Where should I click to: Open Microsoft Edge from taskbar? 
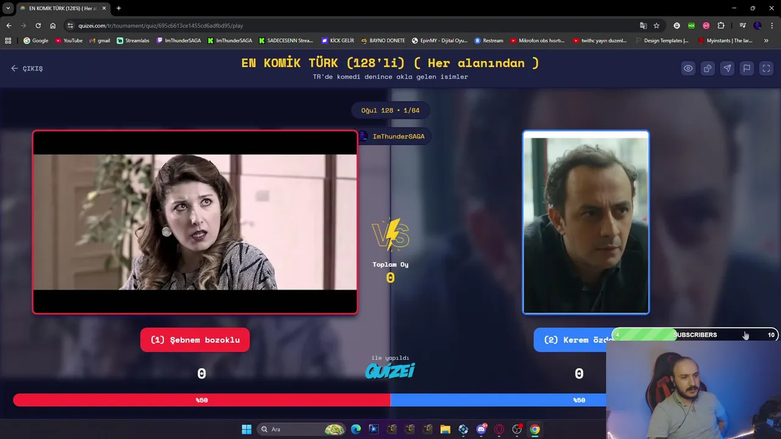(x=356, y=429)
